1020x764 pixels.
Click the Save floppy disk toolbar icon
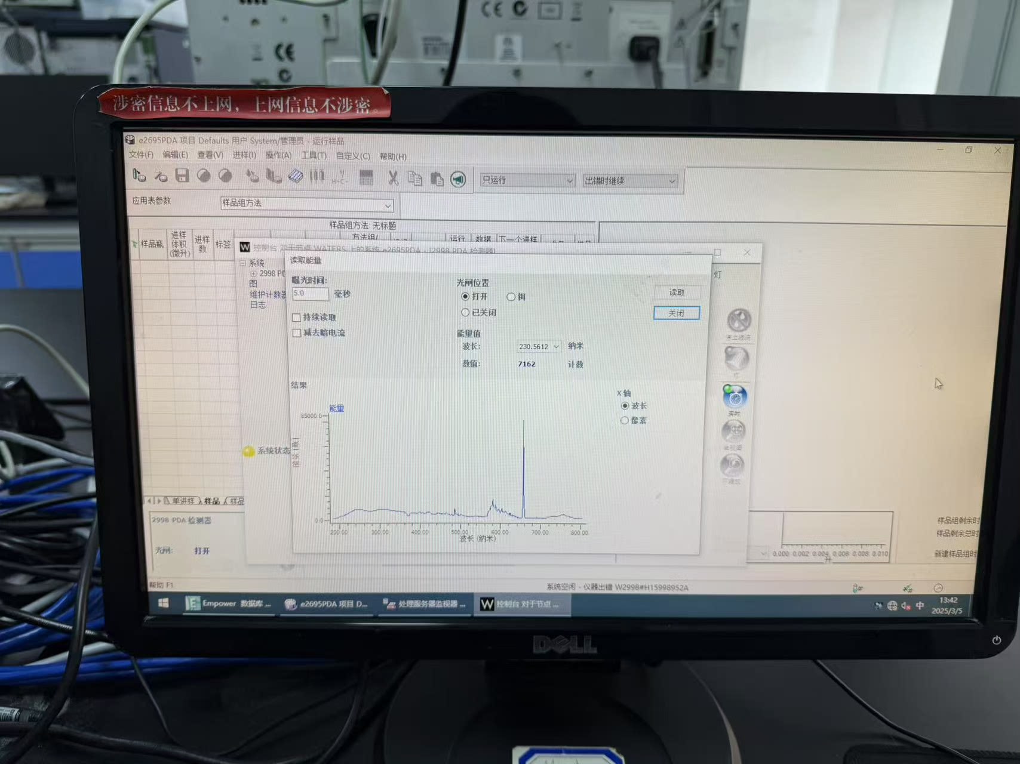(x=182, y=175)
